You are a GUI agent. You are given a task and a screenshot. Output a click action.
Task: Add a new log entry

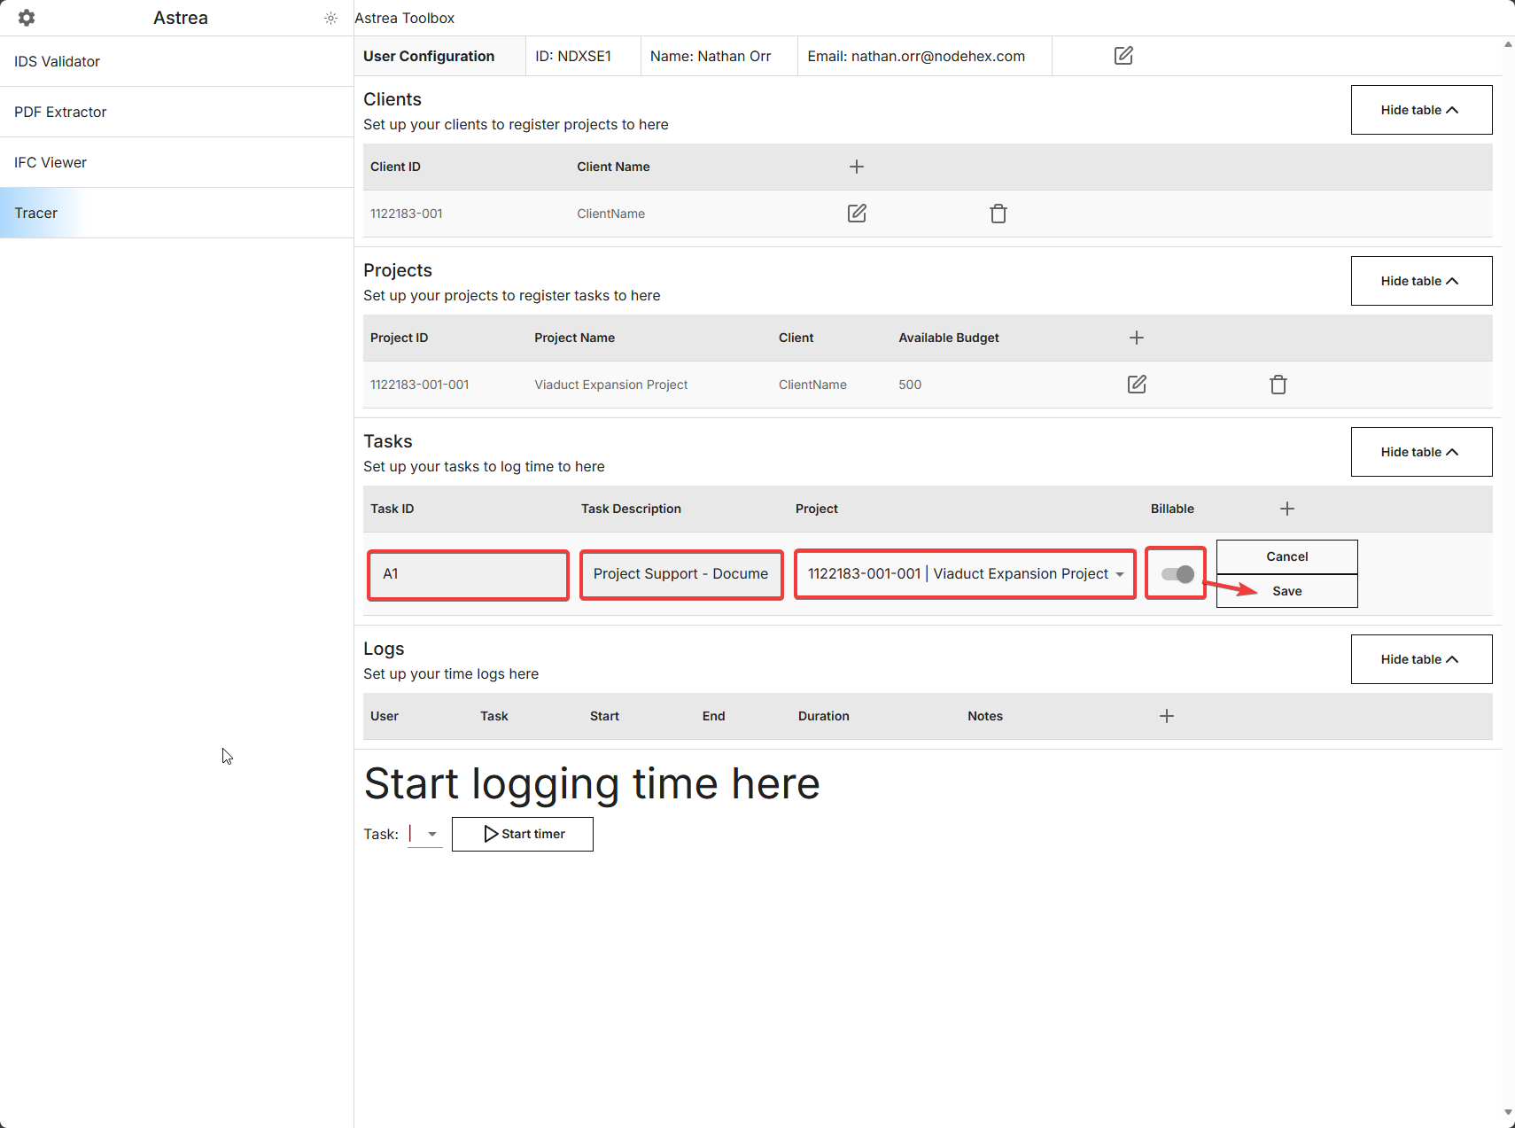(x=1166, y=715)
